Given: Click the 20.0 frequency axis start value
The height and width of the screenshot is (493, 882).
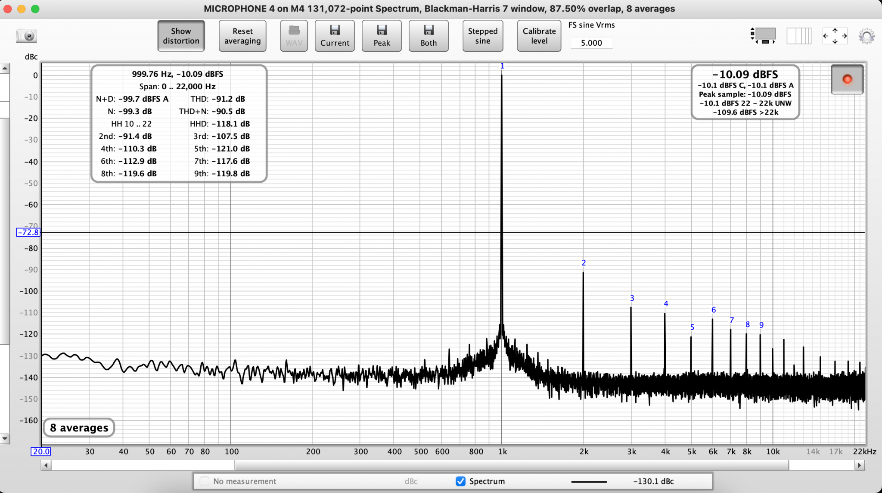Looking at the screenshot, I should (x=41, y=451).
